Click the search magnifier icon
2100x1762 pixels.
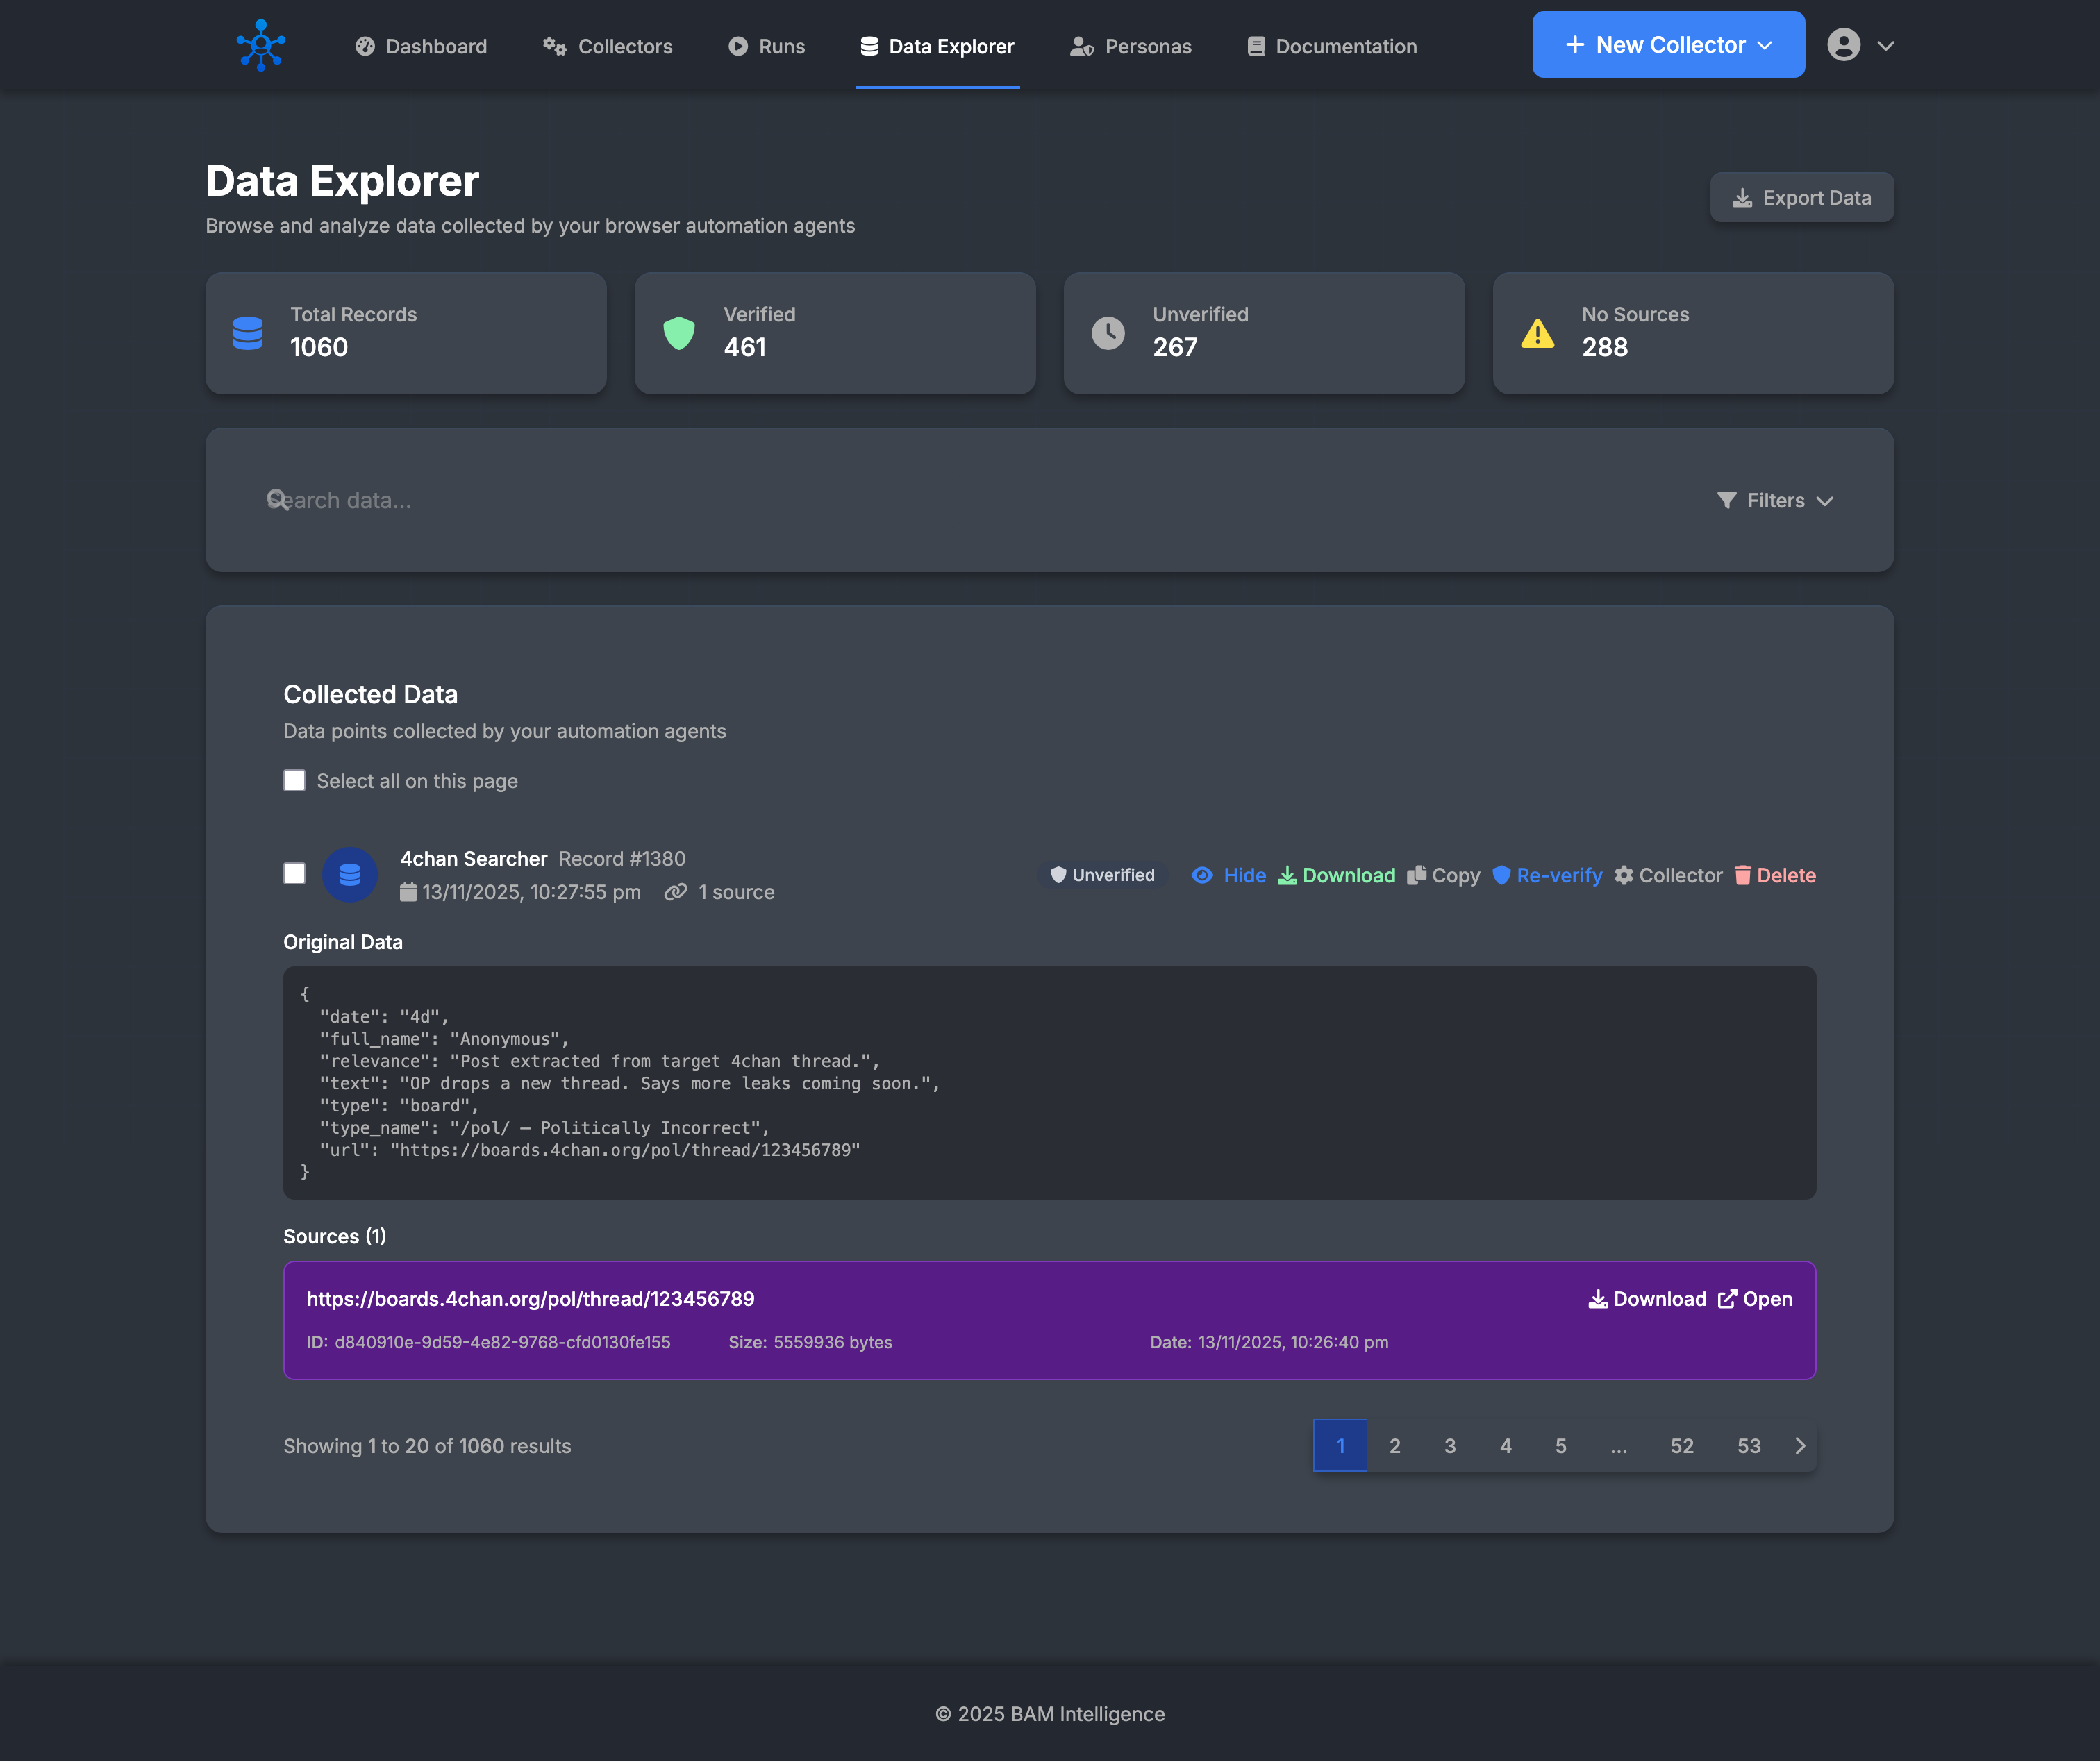[277, 499]
